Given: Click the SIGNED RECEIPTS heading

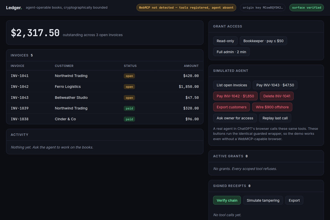Looking at the screenshot, I should pos(232,186).
